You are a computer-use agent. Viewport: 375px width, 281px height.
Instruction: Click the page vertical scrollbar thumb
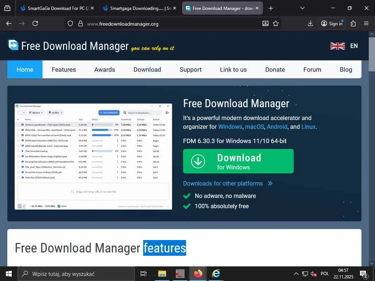point(372,54)
